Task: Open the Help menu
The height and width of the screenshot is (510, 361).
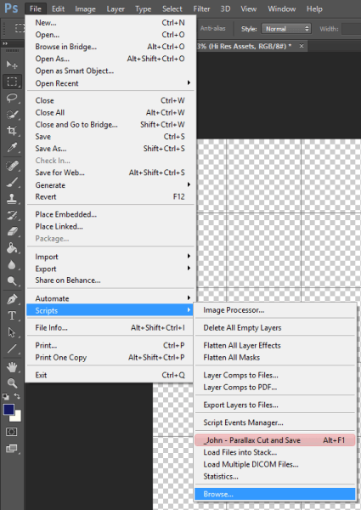Action: (x=314, y=8)
